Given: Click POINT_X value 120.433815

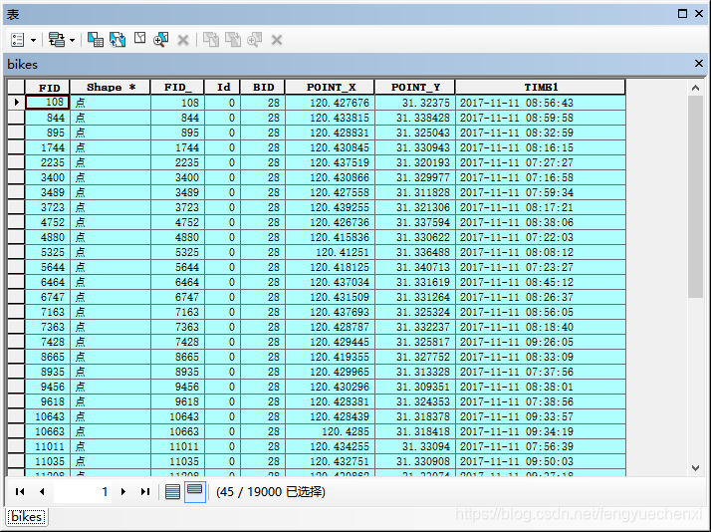Looking at the screenshot, I should tap(331, 118).
